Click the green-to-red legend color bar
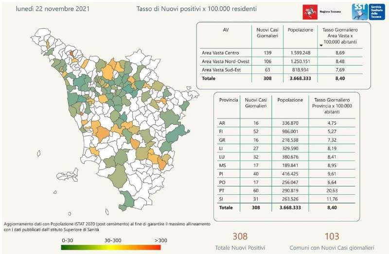The image size is (389, 254). tap(111, 247)
